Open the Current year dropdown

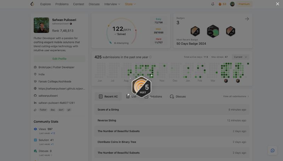point(240,57)
